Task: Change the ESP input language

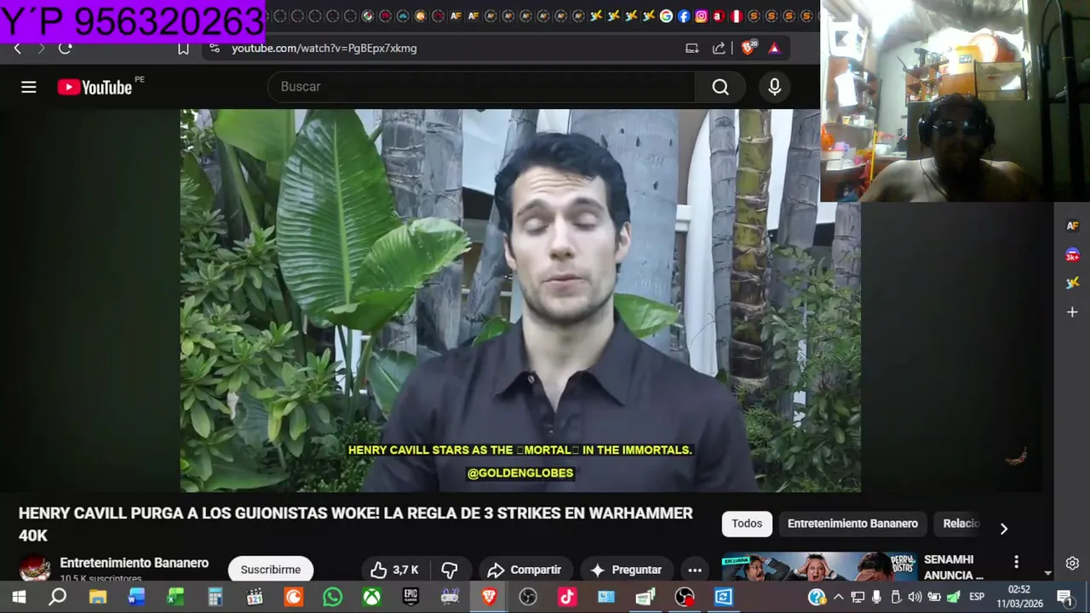Action: tap(977, 597)
